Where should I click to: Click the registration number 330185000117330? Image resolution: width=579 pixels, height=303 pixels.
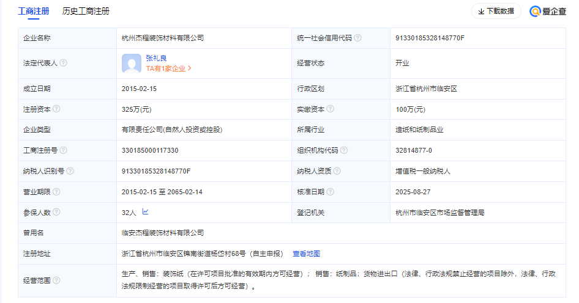tap(150, 150)
